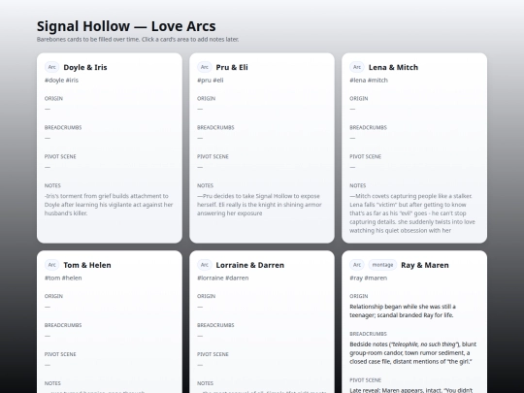The width and height of the screenshot is (524, 393).
Task: Click Breadcrumbs label in Pru & Eli card
Action: pos(215,128)
